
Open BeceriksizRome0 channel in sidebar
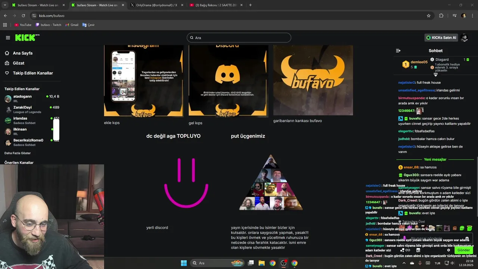click(x=32, y=142)
